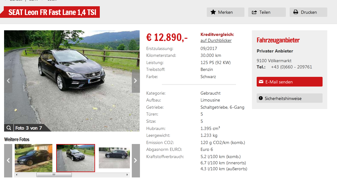
Task: Click the printer icon on Drucken
Action: pyautogui.click(x=296, y=12)
